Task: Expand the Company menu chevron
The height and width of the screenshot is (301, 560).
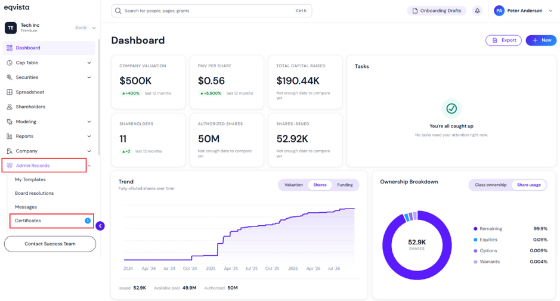Action: [89, 151]
